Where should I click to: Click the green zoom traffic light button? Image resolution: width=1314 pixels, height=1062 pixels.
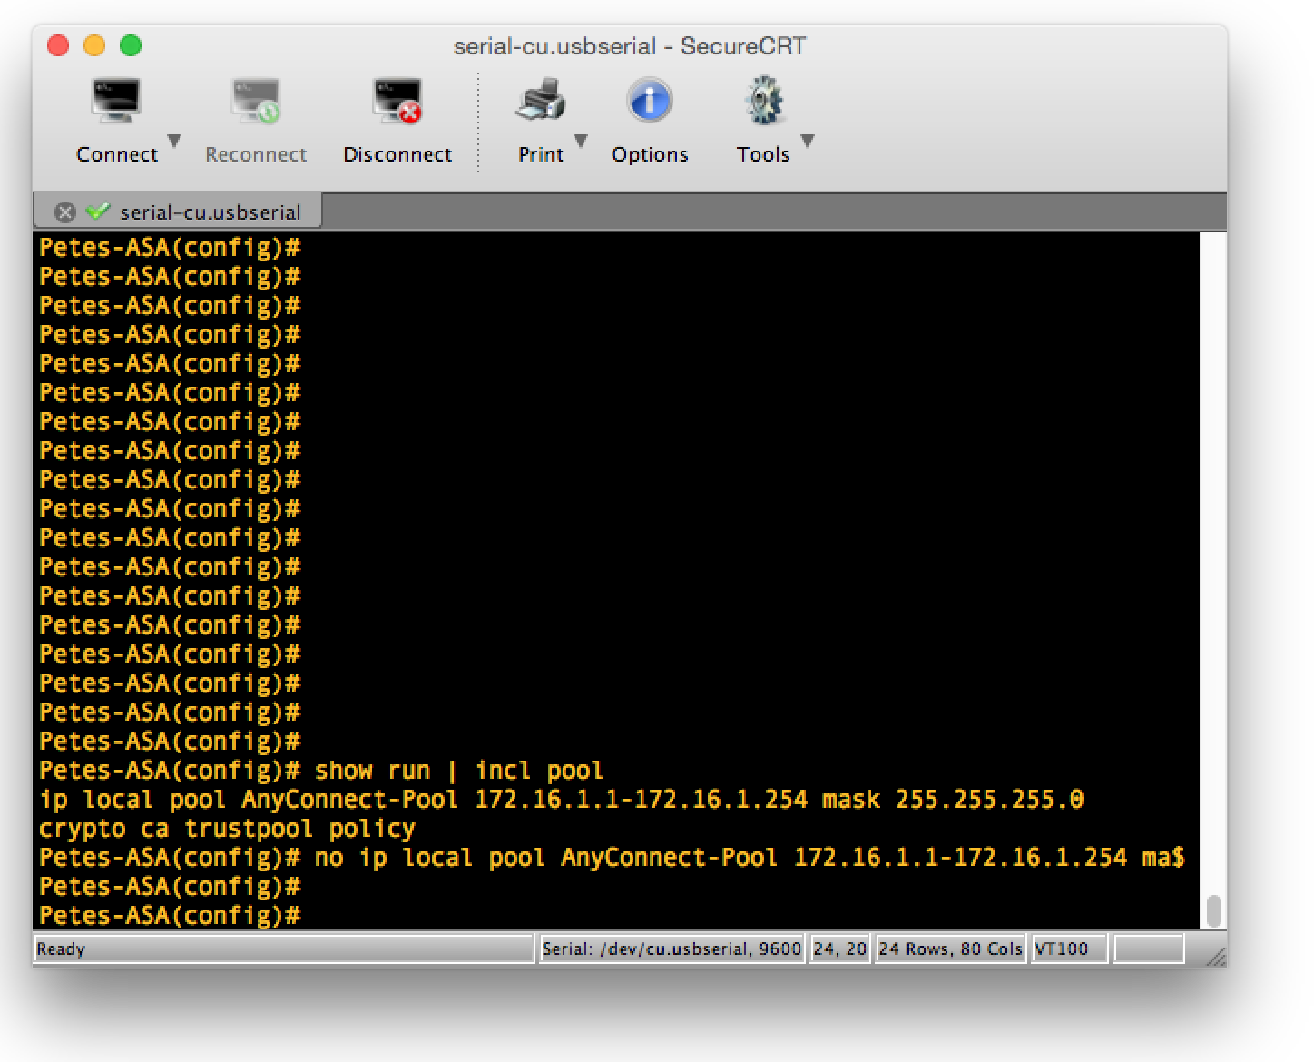132,44
